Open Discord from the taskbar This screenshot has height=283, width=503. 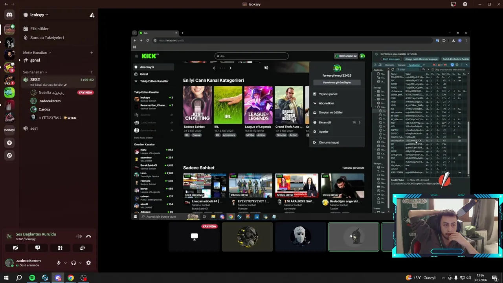coord(58,278)
